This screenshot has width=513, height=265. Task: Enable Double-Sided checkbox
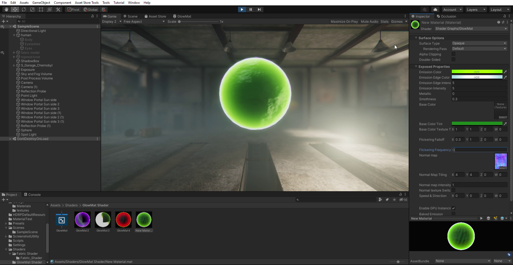pos(453,60)
